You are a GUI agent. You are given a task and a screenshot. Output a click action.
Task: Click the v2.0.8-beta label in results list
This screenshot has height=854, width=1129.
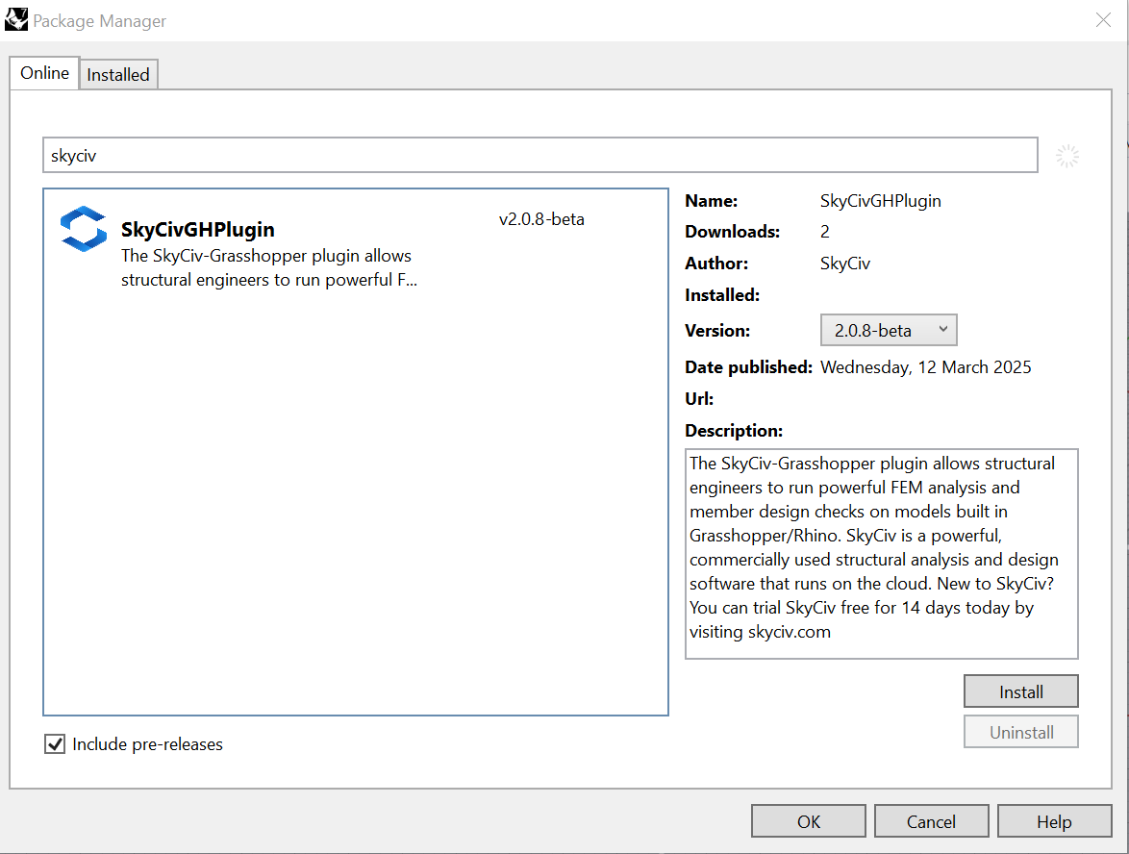541,219
